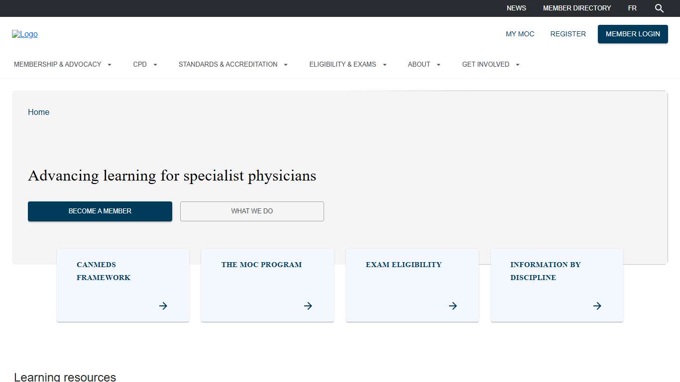Image resolution: width=680 pixels, height=382 pixels.
Task: Click the MOC Program card arrow
Action: pyautogui.click(x=308, y=306)
